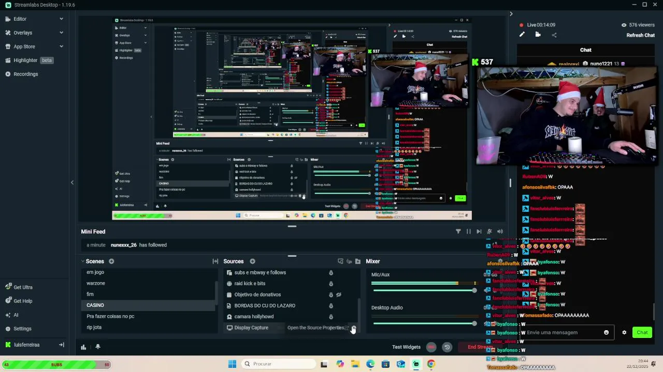Open the performance stats chart icon
Screen dimensions: 663x372
coord(83,347)
